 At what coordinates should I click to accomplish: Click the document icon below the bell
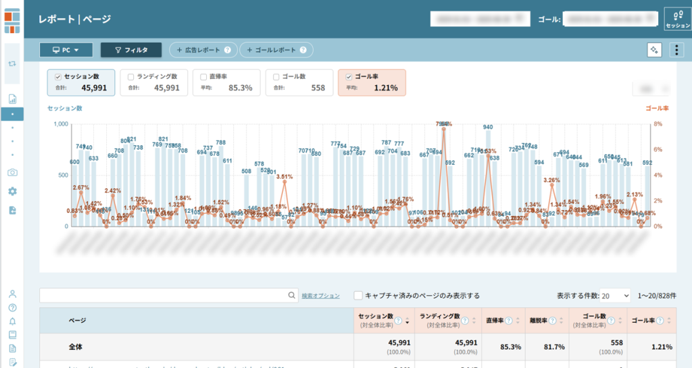(x=12, y=348)
